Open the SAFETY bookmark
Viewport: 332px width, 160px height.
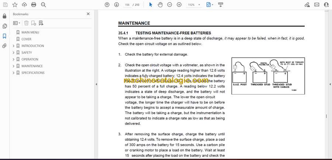pos(27,53)
